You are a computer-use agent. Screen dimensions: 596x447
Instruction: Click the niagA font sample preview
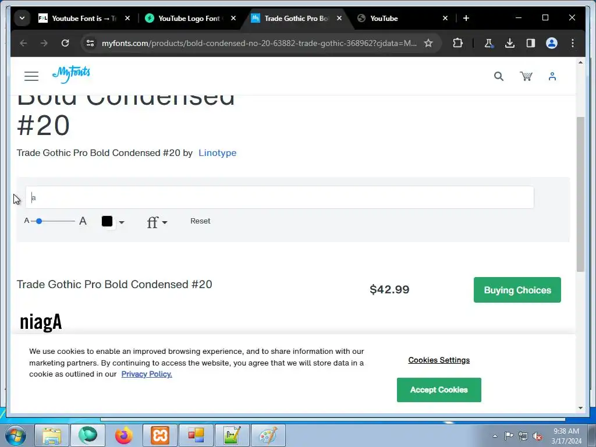click(41, 322)
